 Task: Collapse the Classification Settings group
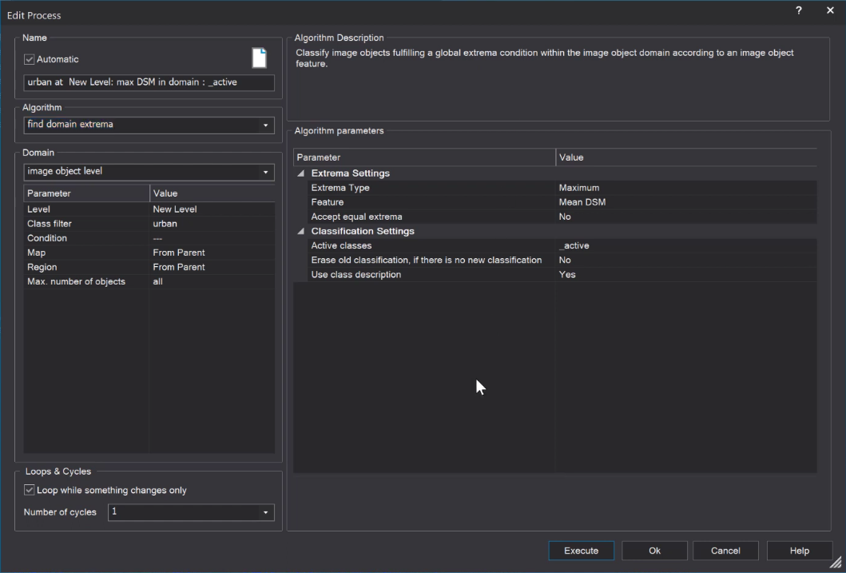click(x=301, y=231)
